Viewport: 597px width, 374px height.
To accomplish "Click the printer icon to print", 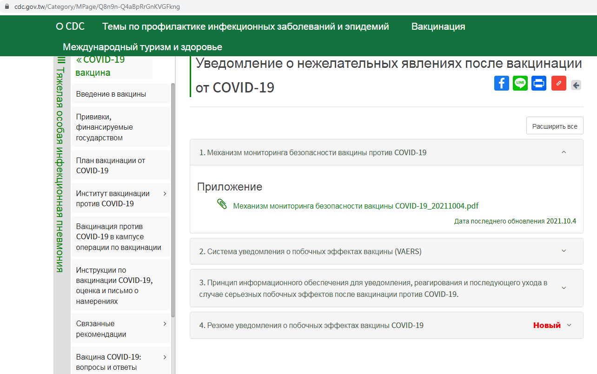I will coord(539,84).
